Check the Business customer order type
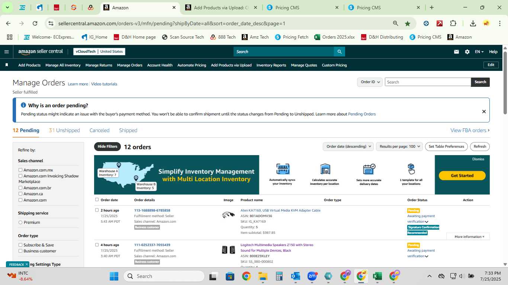 (20, 251)
